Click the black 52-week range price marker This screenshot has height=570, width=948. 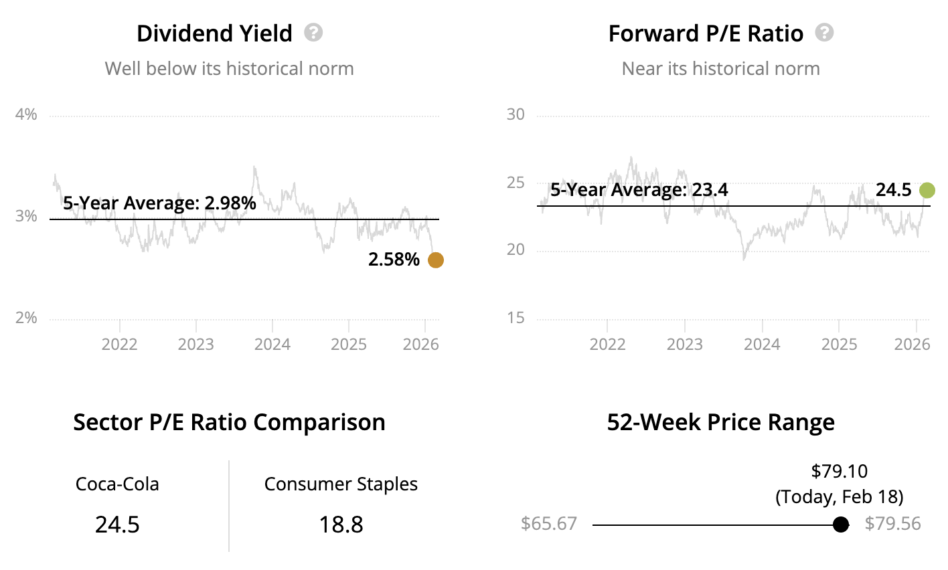pyautogui.click(x=841, y=525)
